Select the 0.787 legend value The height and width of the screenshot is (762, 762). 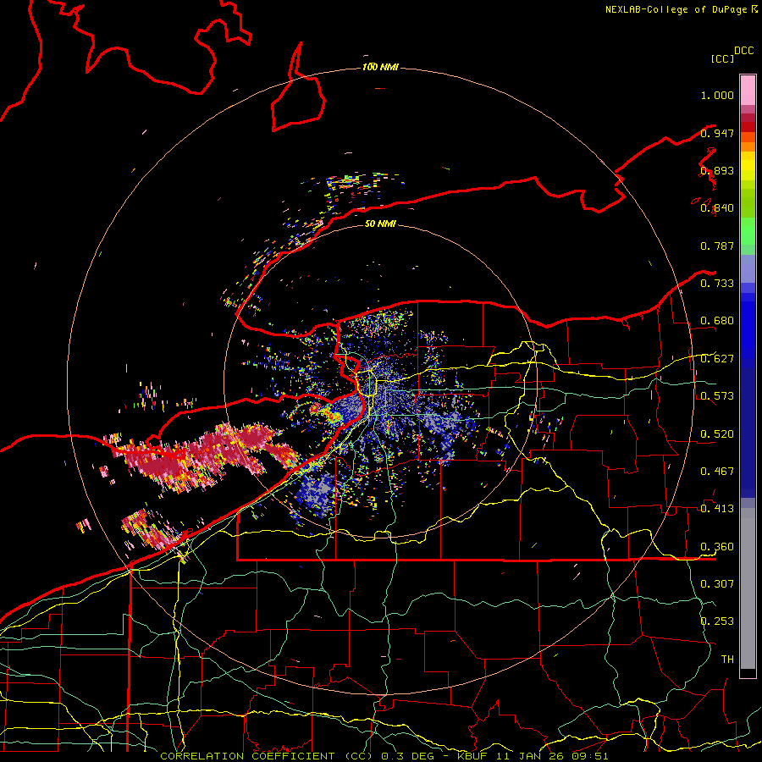(717, 246)
